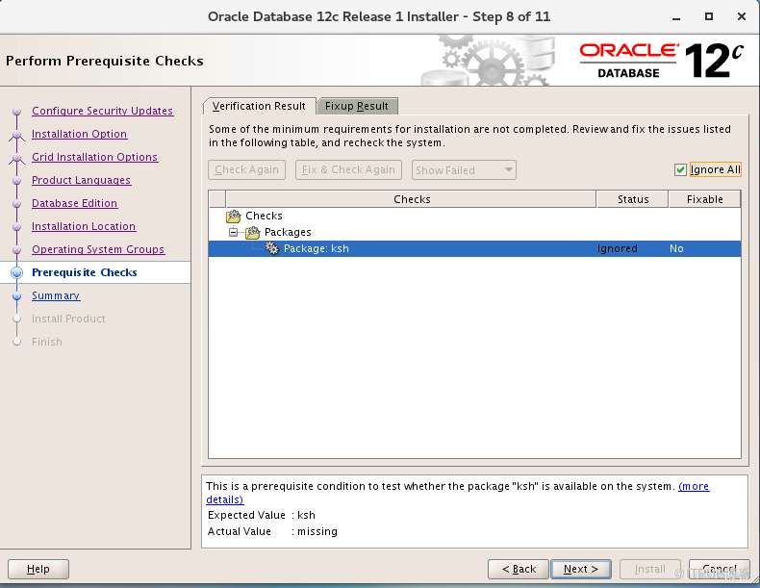760x588 pixels.
Task: Go to Configure Security Updates step
Action: (102, 111)
